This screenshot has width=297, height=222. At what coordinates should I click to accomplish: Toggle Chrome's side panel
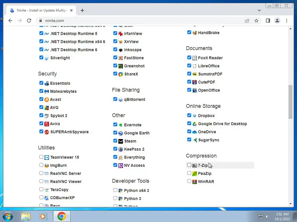click(268, 21)
